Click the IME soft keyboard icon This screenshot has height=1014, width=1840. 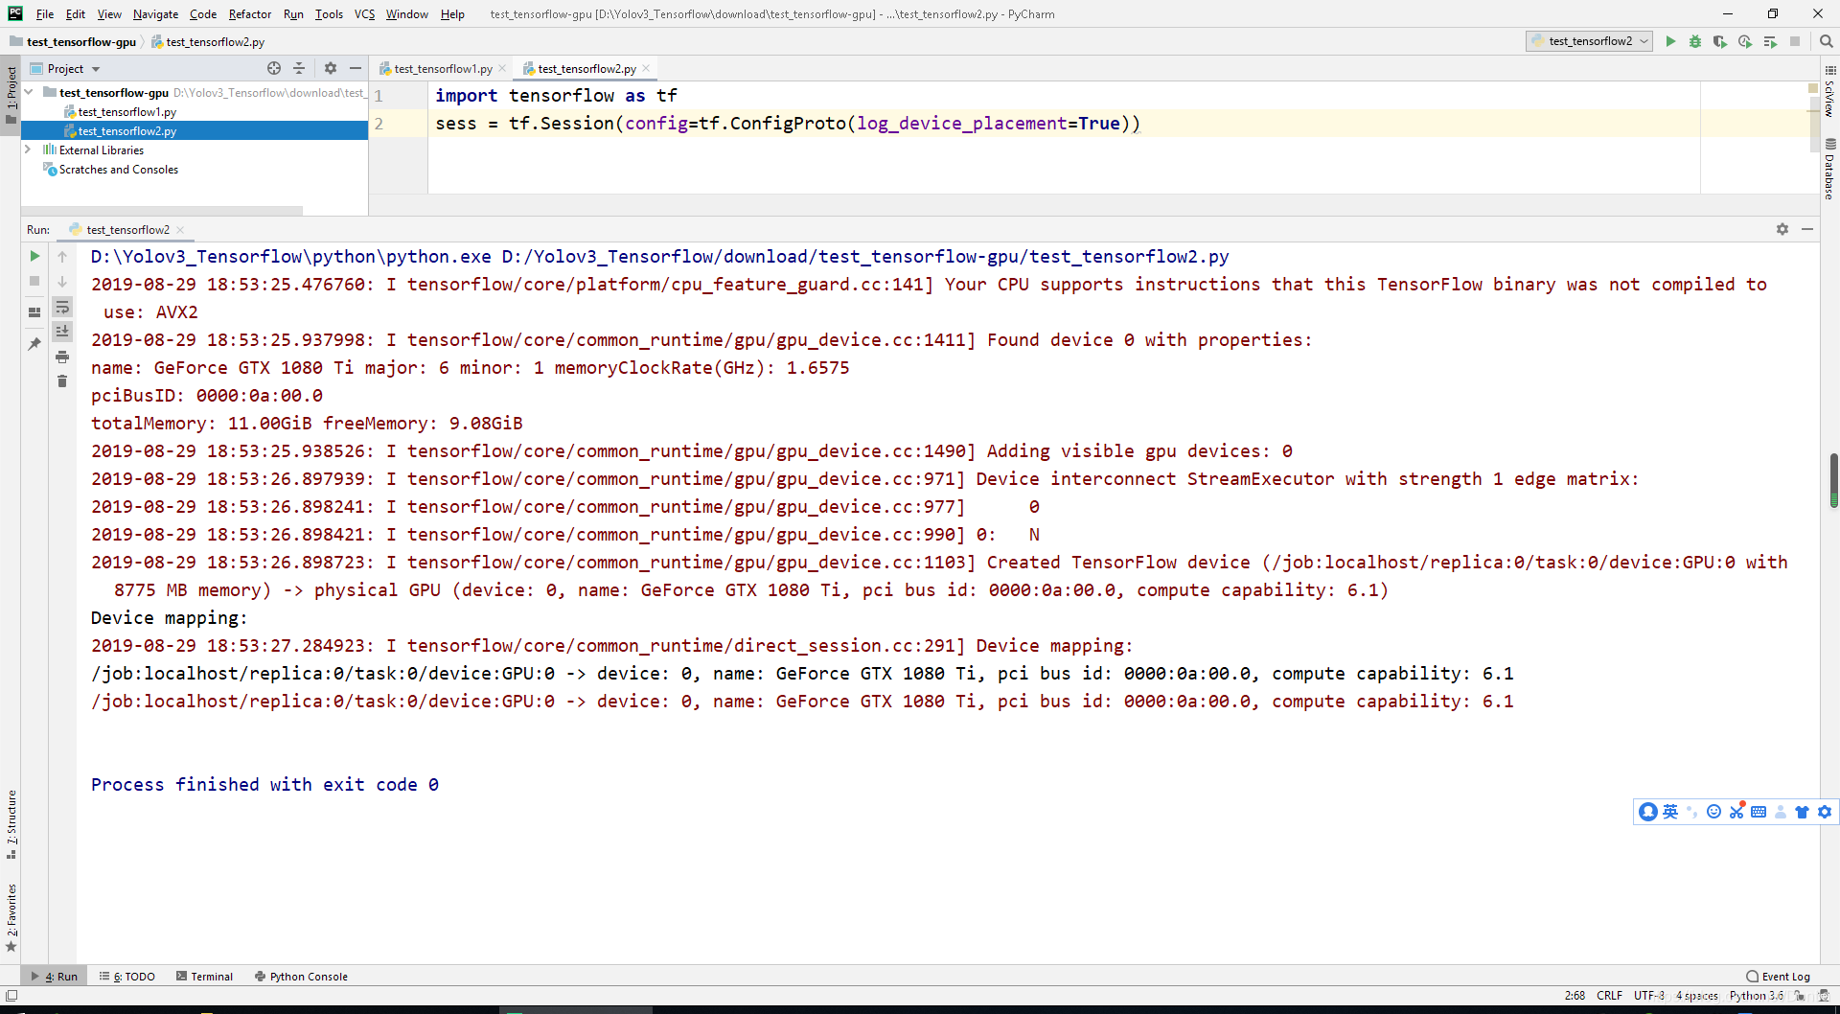pos(1759,812)
